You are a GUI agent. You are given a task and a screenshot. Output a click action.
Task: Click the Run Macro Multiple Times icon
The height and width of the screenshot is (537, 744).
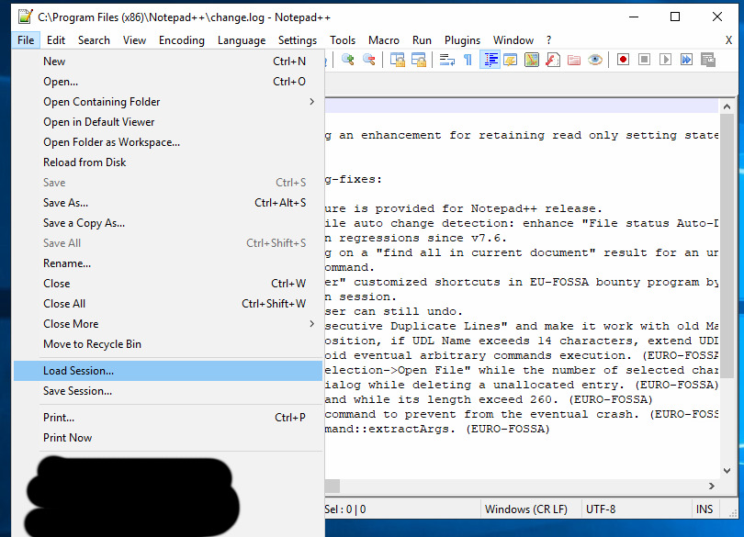[x=685, y=59]
